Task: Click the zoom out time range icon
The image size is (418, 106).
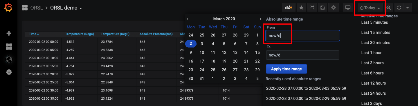Action: click(388, 8)
